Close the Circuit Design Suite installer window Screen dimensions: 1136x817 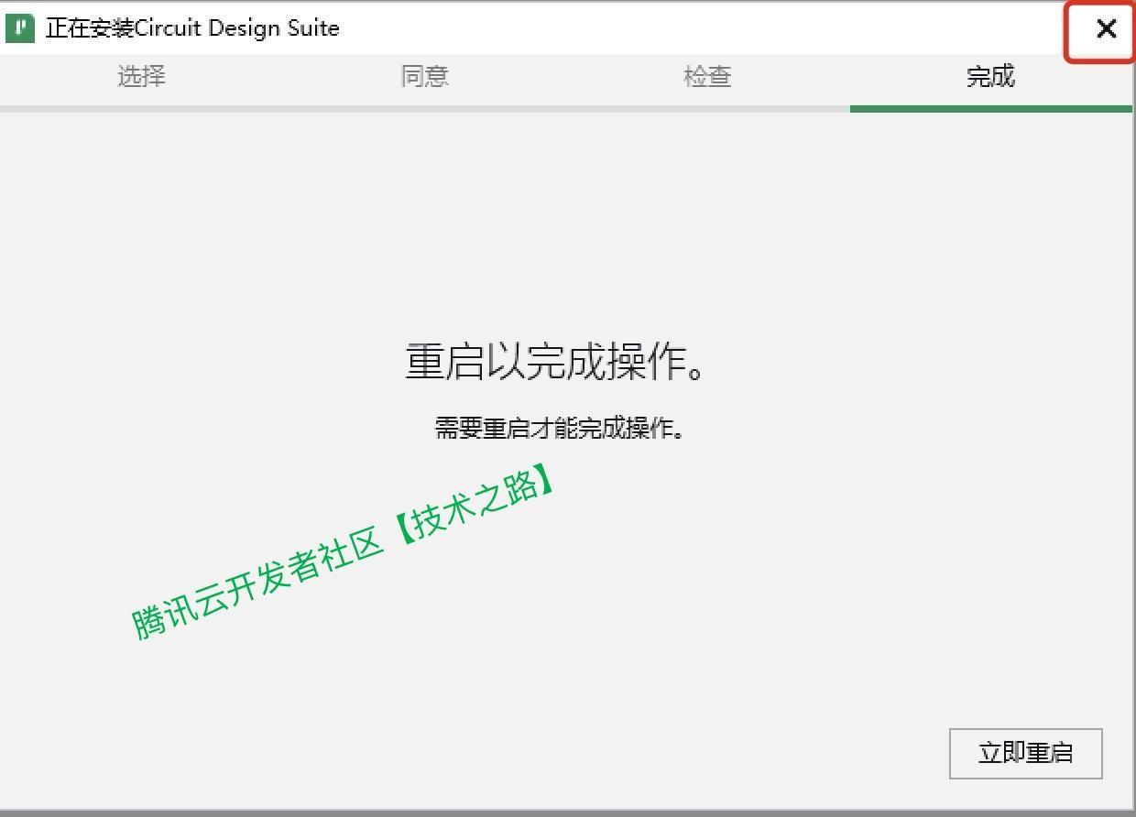tap(1106, 29)
